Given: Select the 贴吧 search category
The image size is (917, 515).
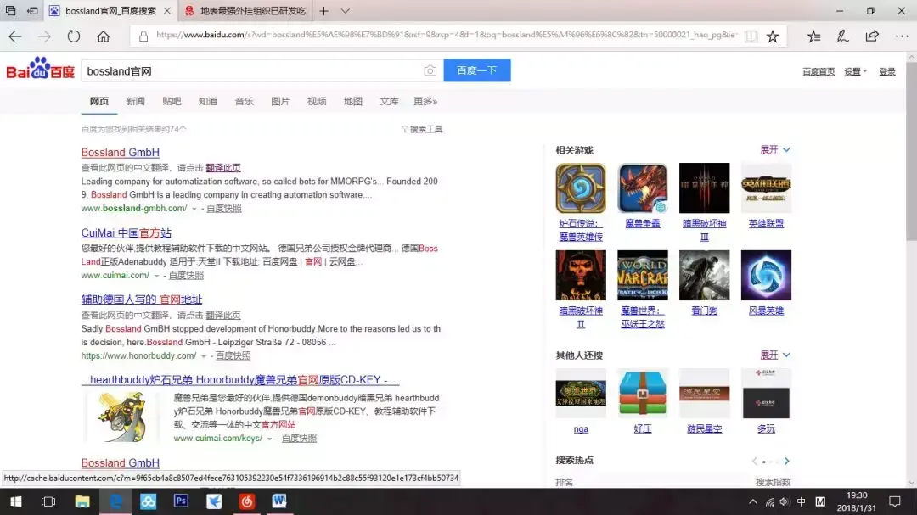Looking at the screenshot, I should [172, 101].
